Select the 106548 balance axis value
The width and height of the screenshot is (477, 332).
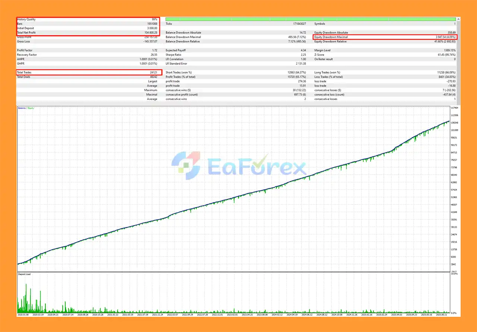pyautogui.click(x=455, y=123)
